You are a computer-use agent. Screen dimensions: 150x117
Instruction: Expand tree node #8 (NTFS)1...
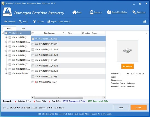pyautogui.click(x=6, y=69)
